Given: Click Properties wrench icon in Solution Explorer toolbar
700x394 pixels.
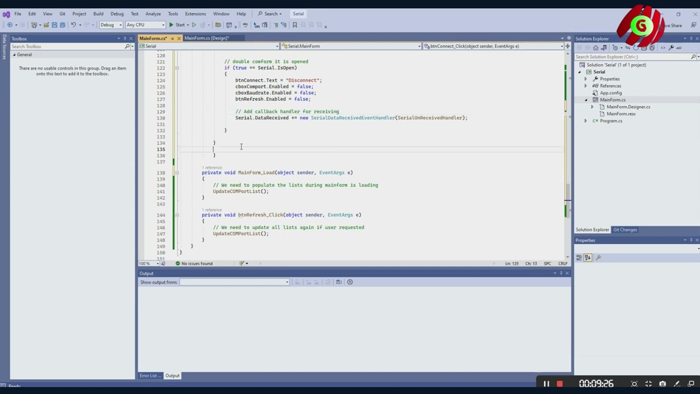Looking at the screenshot, I should 671,48.
